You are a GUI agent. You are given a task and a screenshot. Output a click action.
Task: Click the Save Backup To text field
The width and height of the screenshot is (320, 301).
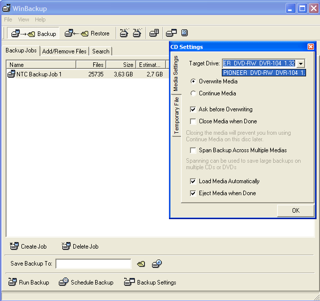pos(93,264)
